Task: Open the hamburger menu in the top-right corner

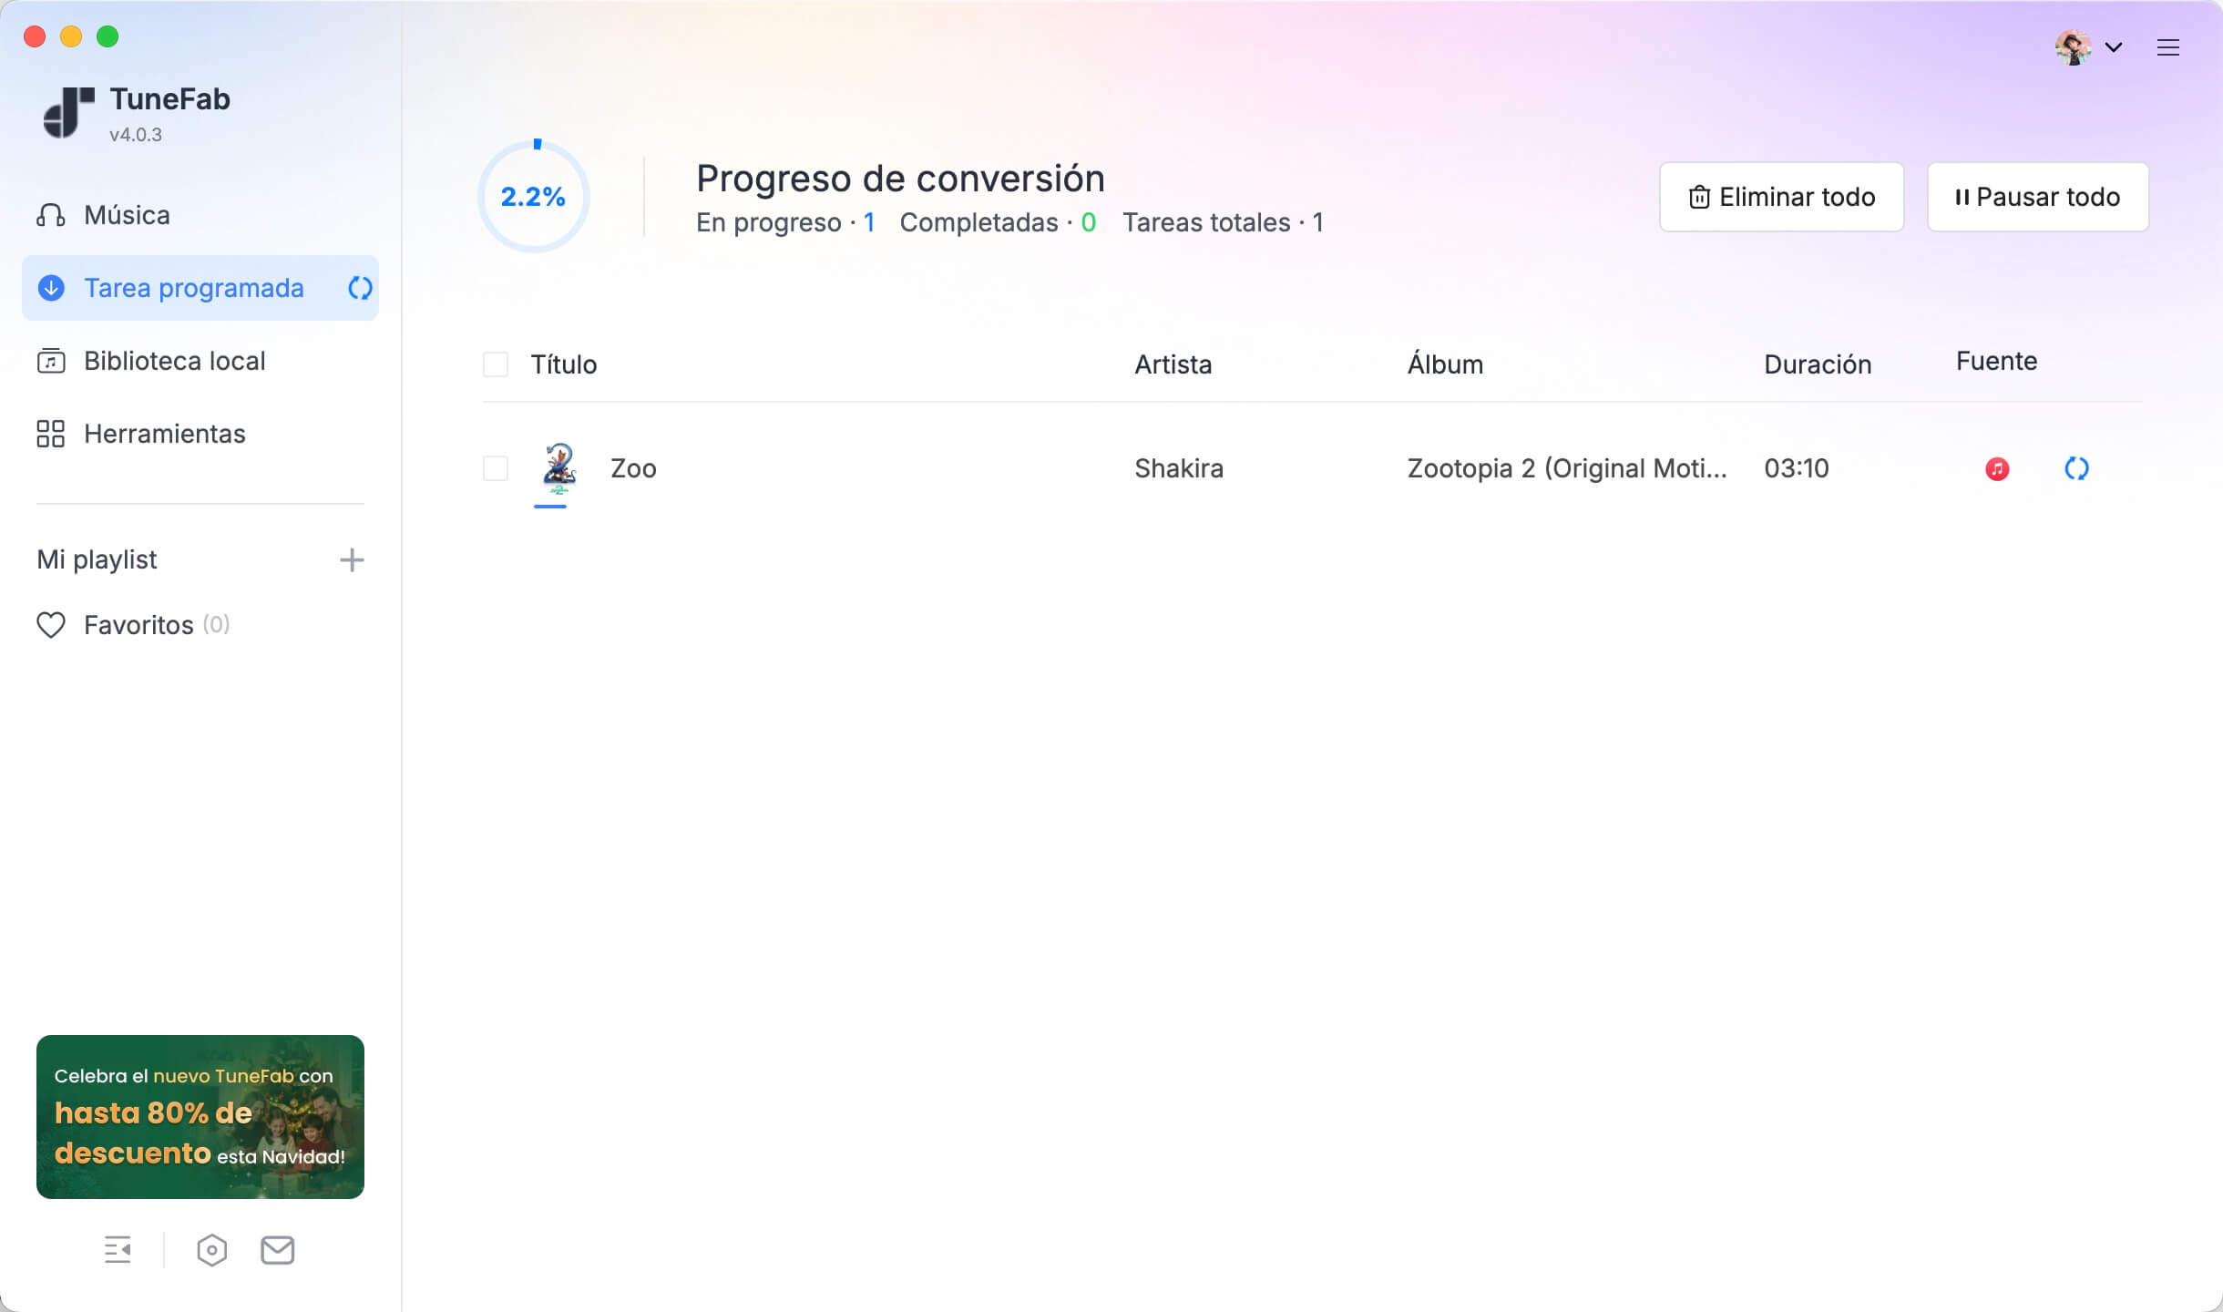Action: (2170, 46)
